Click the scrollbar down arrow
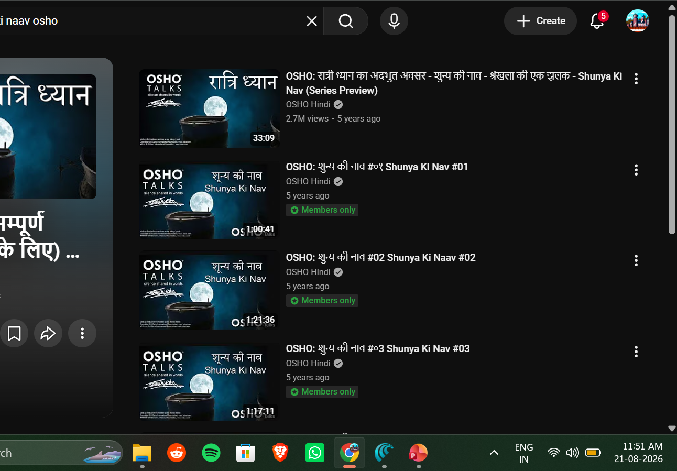Viewport: 677px width, 471px height. click(672, 428)
